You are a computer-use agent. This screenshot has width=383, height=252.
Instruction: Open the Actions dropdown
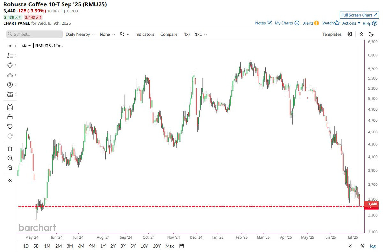click(x=351, y=23)
